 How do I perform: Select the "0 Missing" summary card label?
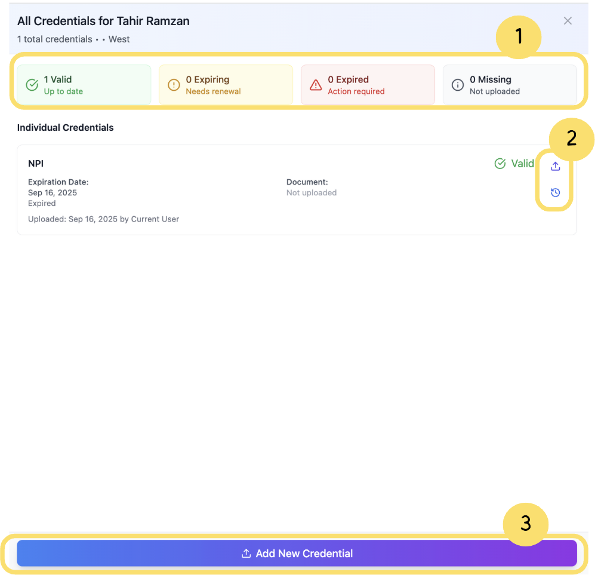pyautogui.click(x=491, y=79)
